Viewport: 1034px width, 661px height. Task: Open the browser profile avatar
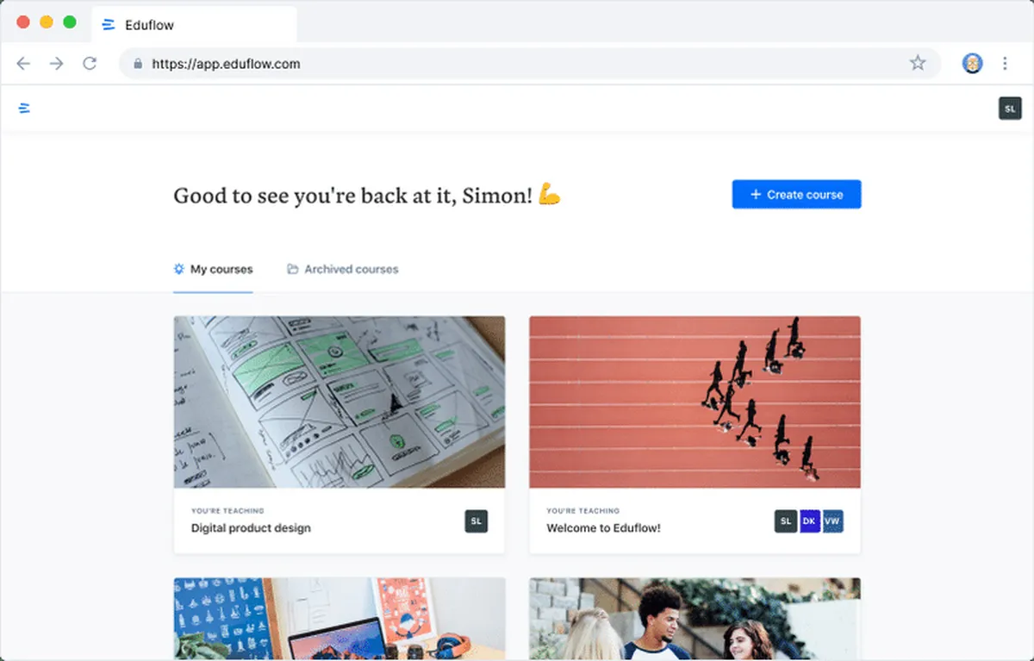(973, 63)
